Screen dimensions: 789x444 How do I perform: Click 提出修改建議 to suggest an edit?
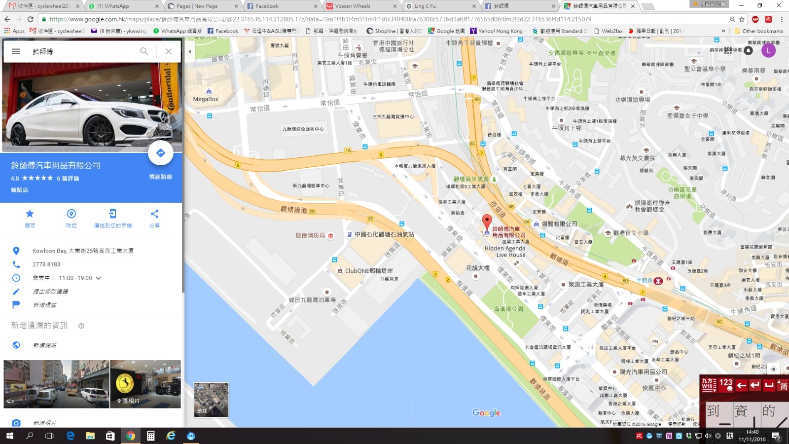point(50,292)
